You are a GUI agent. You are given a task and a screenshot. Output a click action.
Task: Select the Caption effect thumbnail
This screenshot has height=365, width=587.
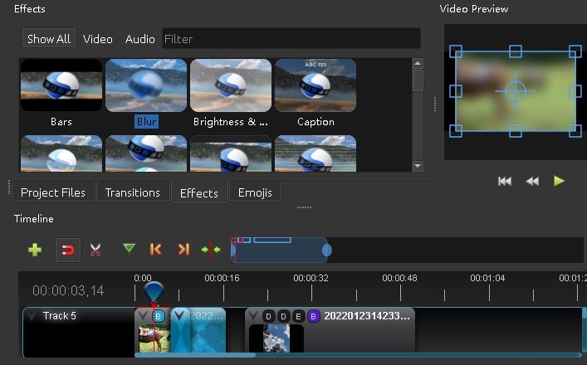tap(316, 85)
